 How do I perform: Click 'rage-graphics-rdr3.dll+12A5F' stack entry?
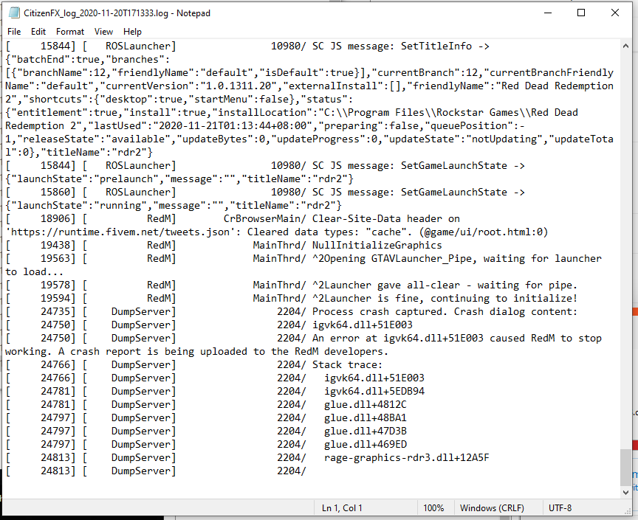pyautogui.click(x=407, y=458)
